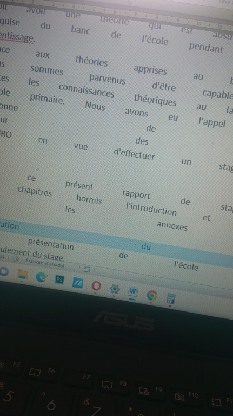Image resolution: width=233 pixels, height=416 pixels.
Task: Click the word "rapport" in the document
Action: [136, 194]
